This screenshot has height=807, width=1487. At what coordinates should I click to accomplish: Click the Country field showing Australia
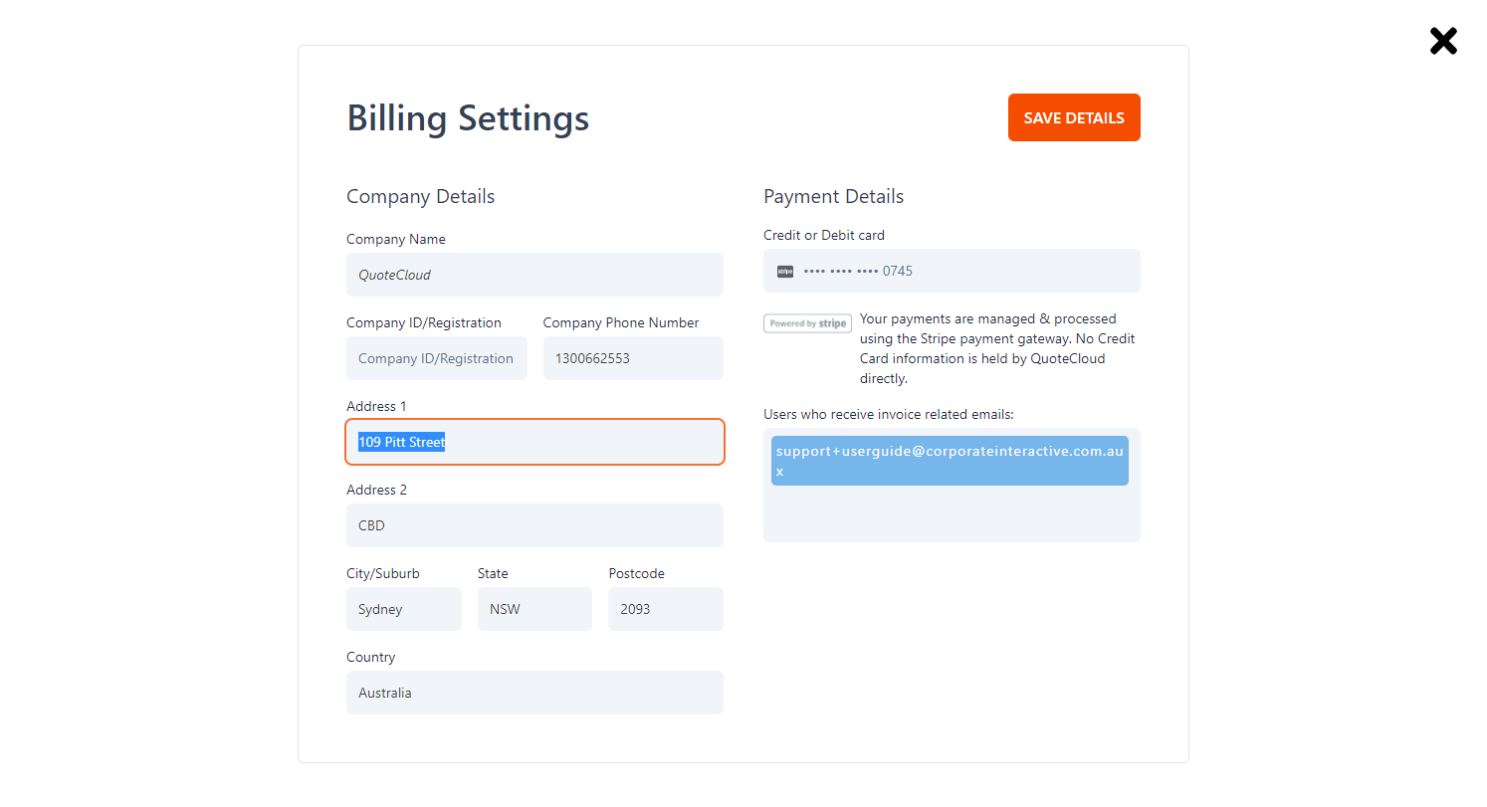(x=534, y=692)
